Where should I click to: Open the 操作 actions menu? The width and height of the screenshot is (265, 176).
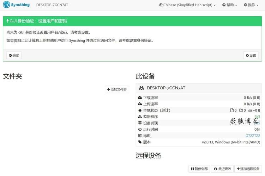point(251,5)
